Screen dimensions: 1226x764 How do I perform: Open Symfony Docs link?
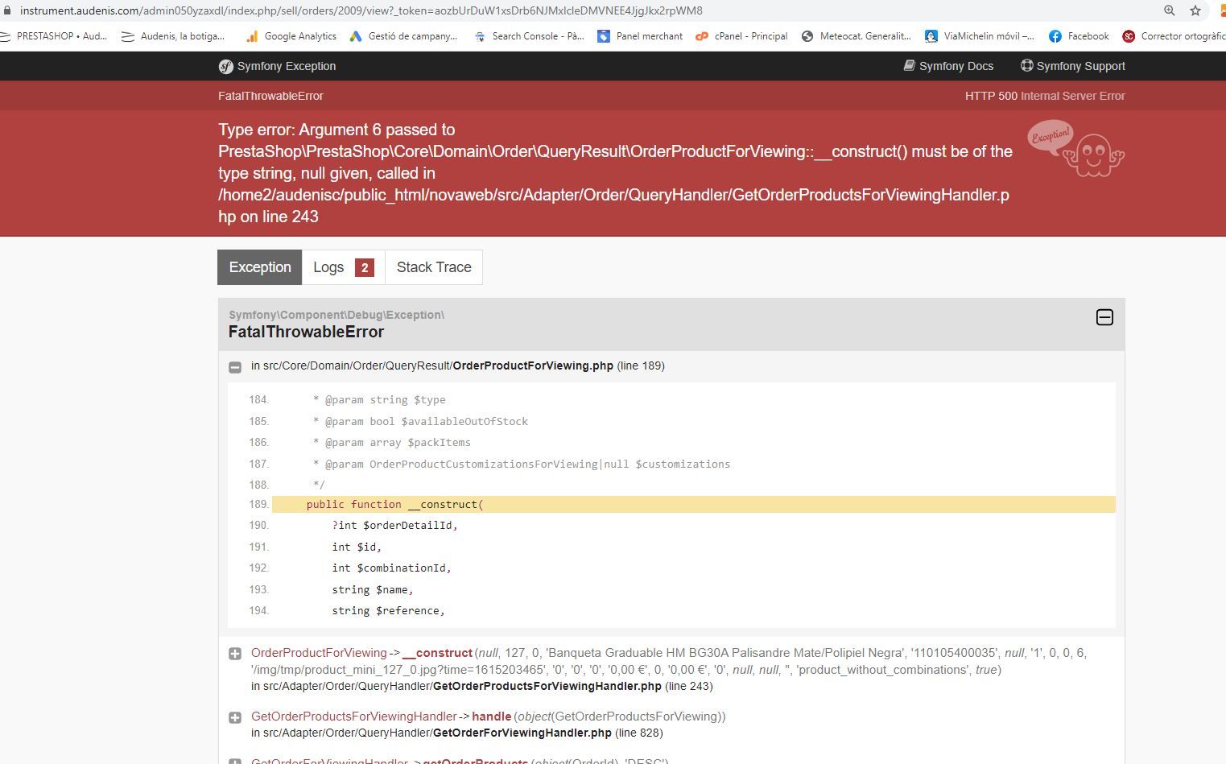948,66
